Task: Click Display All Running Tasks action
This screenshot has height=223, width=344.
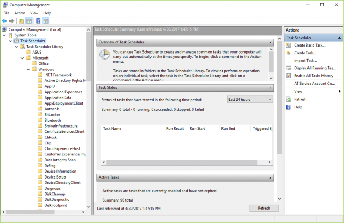Action: pos(314,68)
